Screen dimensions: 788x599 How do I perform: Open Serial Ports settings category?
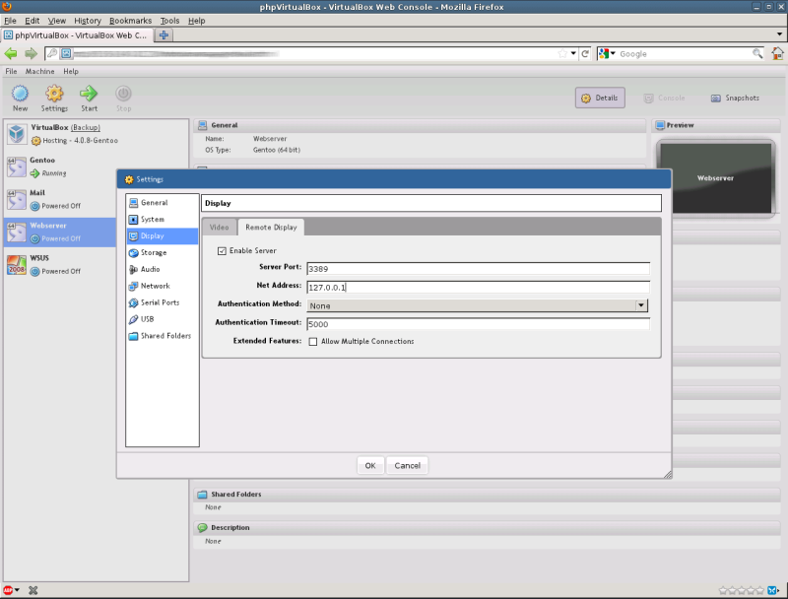coord(162,302)
